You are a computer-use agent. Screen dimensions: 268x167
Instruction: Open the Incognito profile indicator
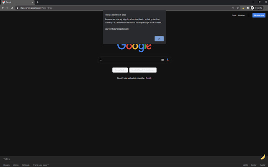(257, 8)
